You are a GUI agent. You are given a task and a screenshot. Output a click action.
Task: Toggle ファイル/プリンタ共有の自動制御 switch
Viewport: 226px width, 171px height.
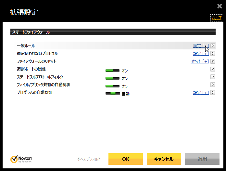point(113,86)
